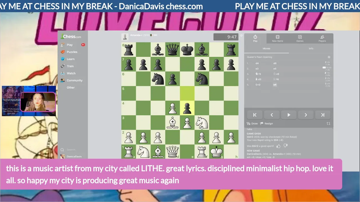Give kbir2 a thumbs up

278,146
